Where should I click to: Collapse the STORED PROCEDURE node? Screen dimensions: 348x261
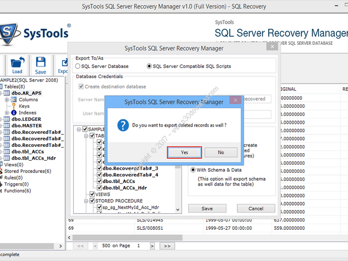click(86, 201)
